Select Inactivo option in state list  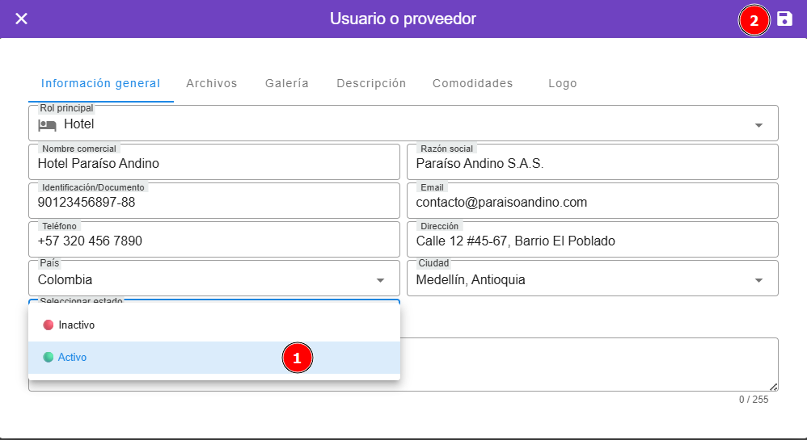[77, 325]
